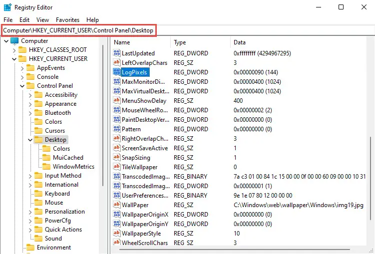Open the Favorites menu

pos(68,20)
